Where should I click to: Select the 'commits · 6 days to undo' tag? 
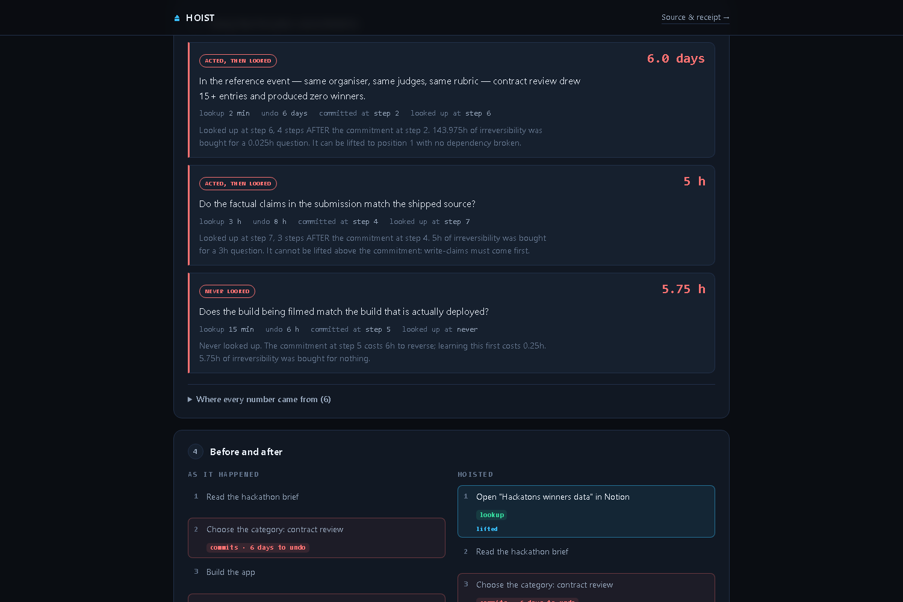click(x=258, y=547)
